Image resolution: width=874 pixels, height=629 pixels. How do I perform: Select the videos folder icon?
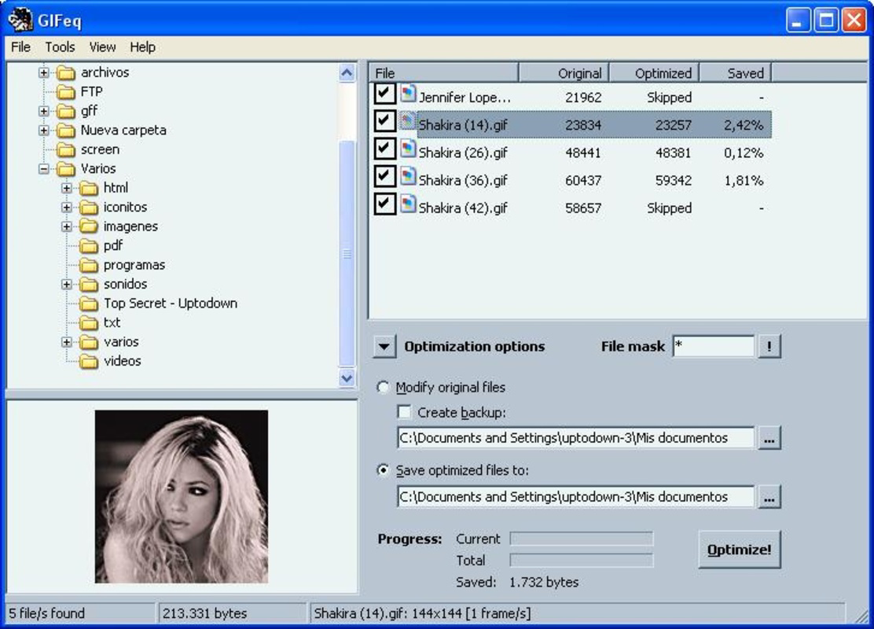point(89,362)
